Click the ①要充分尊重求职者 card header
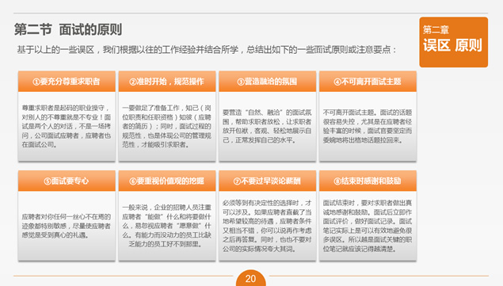The height and width of the screenshot is (286, 503). [x=67, y=82]
